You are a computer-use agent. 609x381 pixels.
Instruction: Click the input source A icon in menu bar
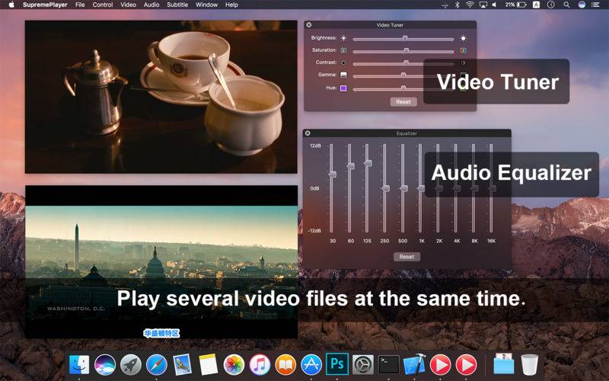pos(536,5)
